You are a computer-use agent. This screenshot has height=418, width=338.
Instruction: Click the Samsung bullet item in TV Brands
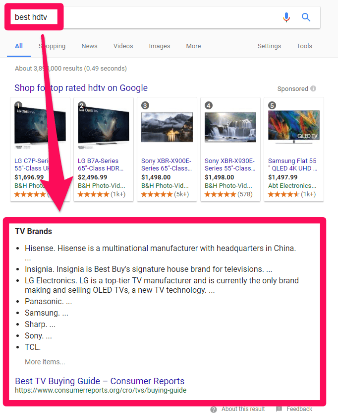[x=47, y=313]
